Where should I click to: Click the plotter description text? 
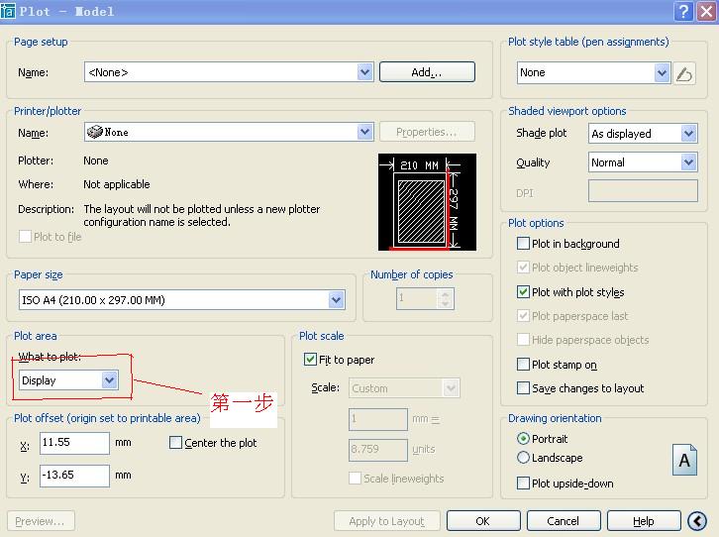tap(202, 216)
